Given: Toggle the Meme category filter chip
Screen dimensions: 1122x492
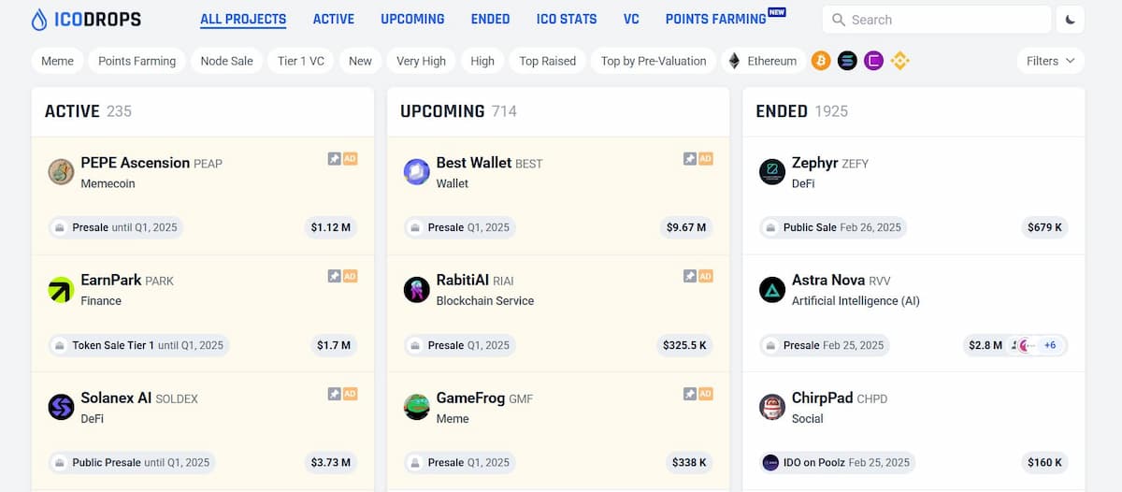Looking at the screenshot, I should click(57, 61).
